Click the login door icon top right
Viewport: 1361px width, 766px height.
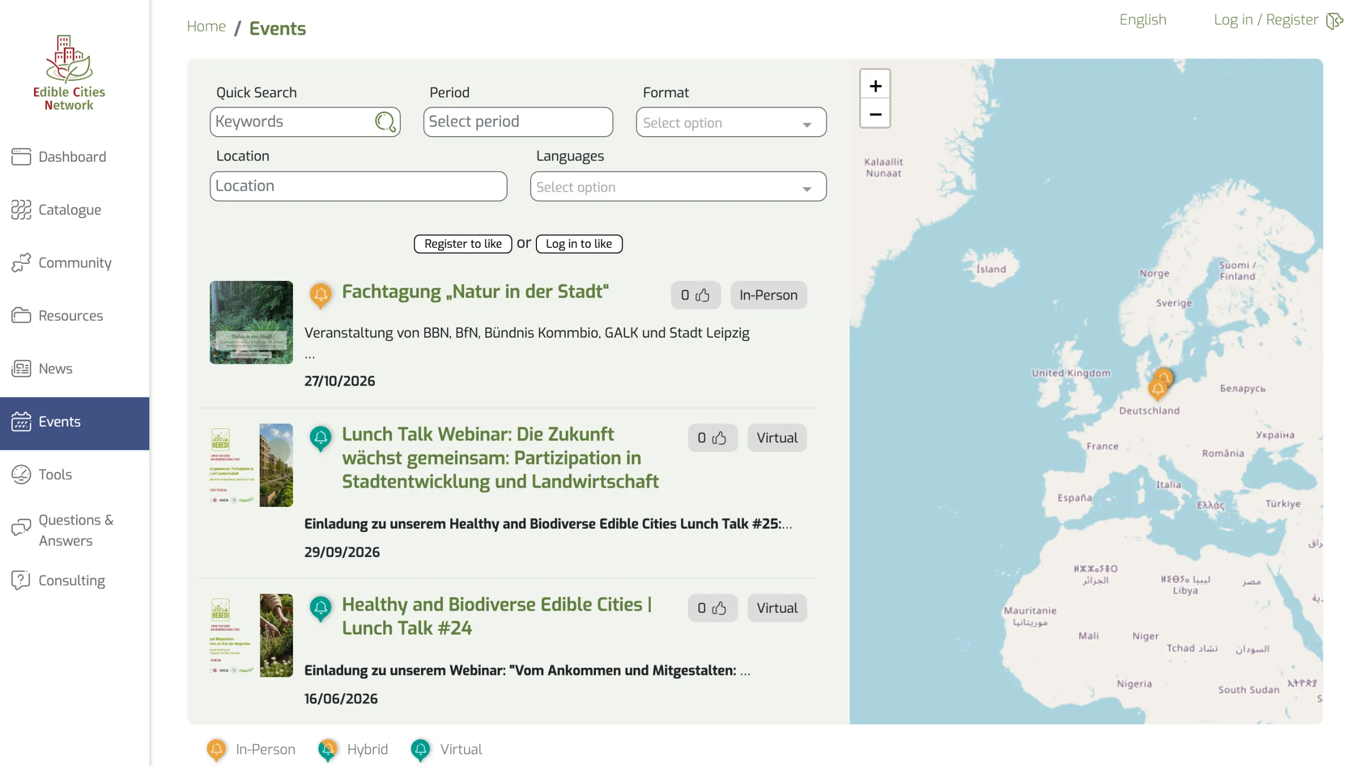pyautogui.click(x=1334, y=21)
